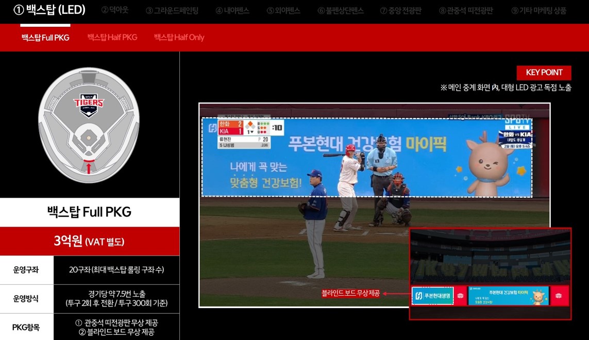The image size is (589, 340).
Task: Click the stadium seating map diagram
Action: (x=89, y=126)
